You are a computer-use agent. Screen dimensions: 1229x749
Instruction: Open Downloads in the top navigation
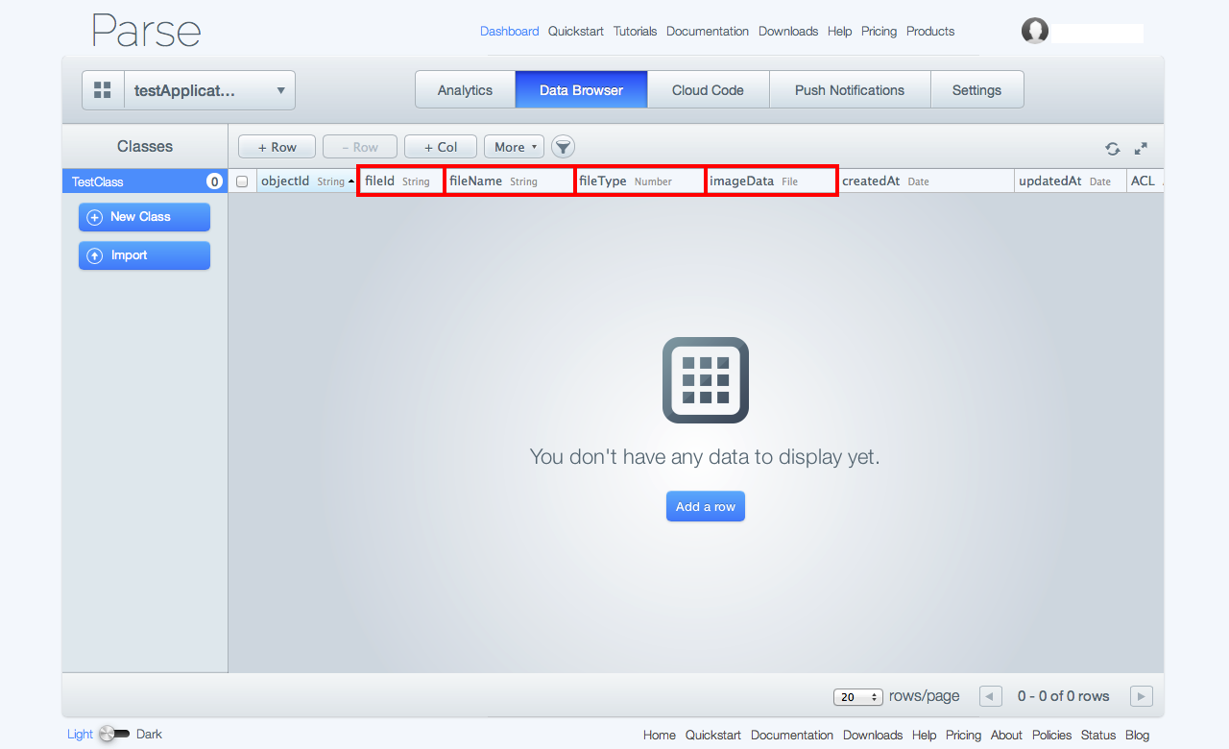(788, 31)
